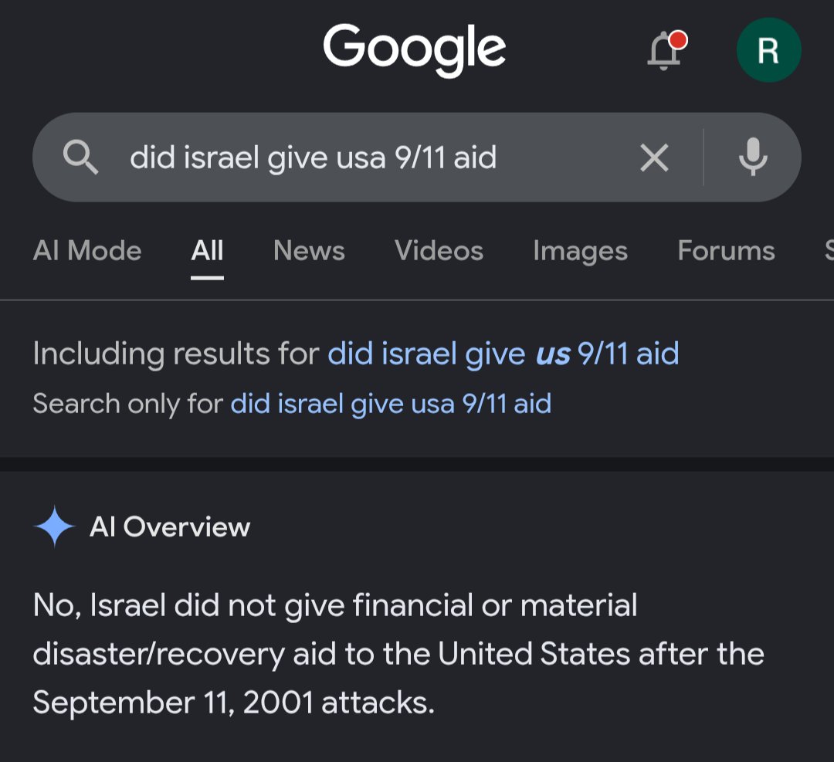The image size is (834, 762).
Task: Switch to Videos tab
Action: [x=439, y=250]
